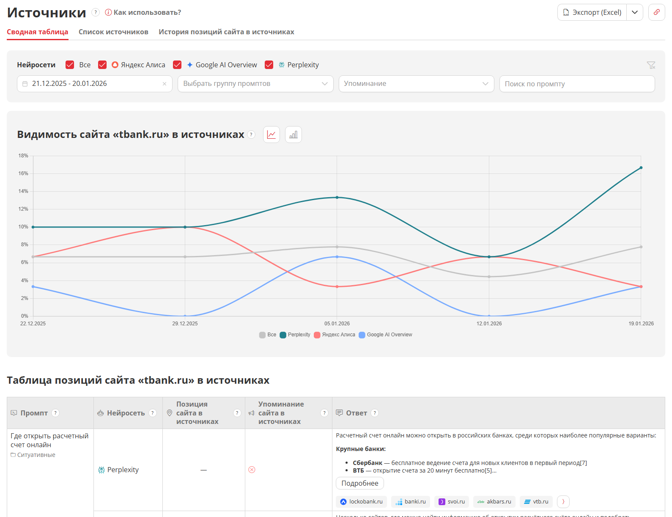Toggle the Яндекс Алиса checkbox

(x=102, y=65)
